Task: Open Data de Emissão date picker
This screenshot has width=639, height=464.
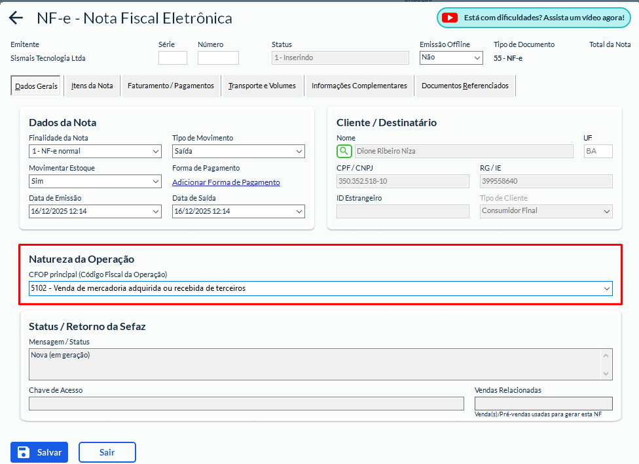Action: (x=155, y=212)
